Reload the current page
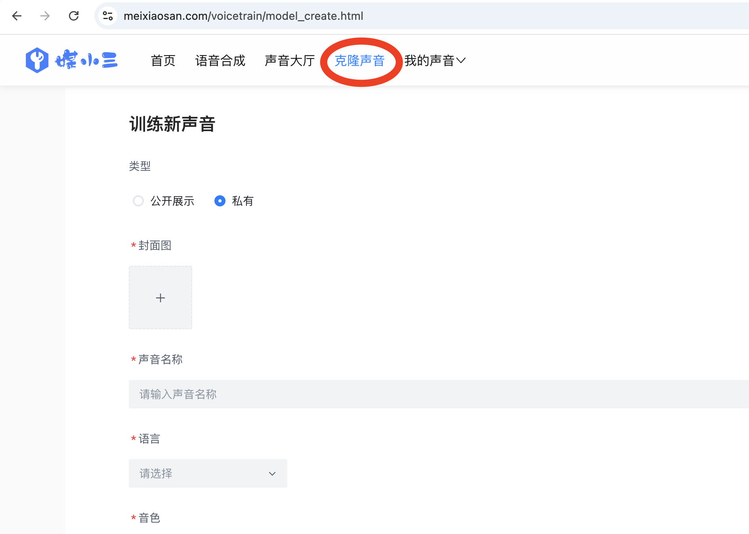 pyautogui.click(x=74, y=16)
